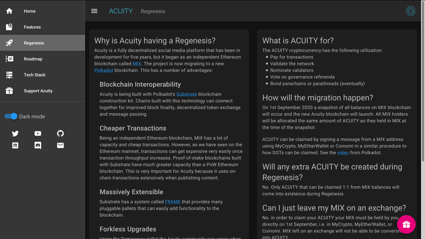Follow the Polkadot hyperlink
This screenshot has width=425, height=239.
click(104, 70)
